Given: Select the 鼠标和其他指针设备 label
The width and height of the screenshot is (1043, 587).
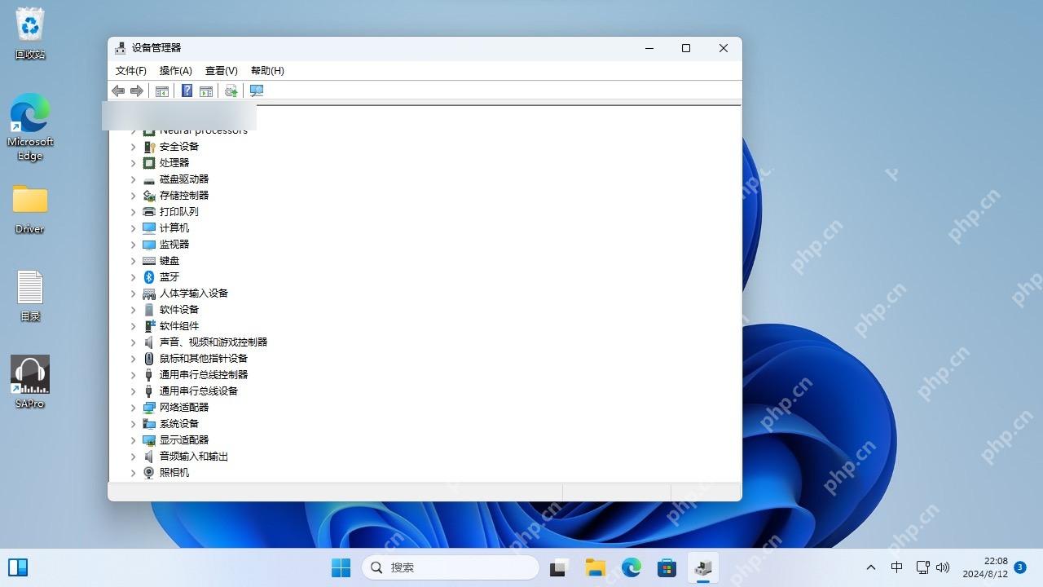Looking at the screenshot, I should point(204,359).
